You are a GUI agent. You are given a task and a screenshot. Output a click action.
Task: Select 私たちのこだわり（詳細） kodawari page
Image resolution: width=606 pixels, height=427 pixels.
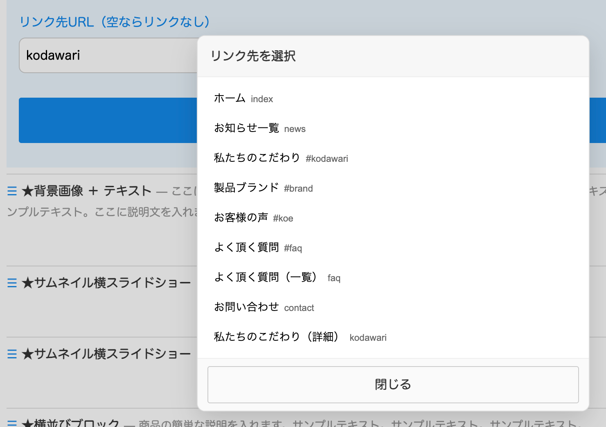click(x=300, y=337)
